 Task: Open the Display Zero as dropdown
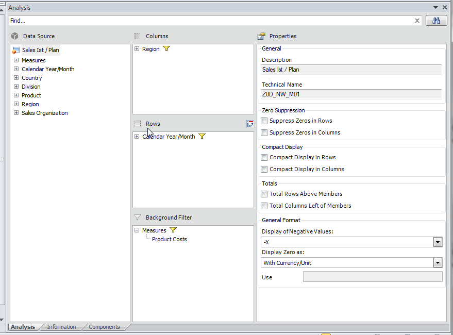[438, 263]
